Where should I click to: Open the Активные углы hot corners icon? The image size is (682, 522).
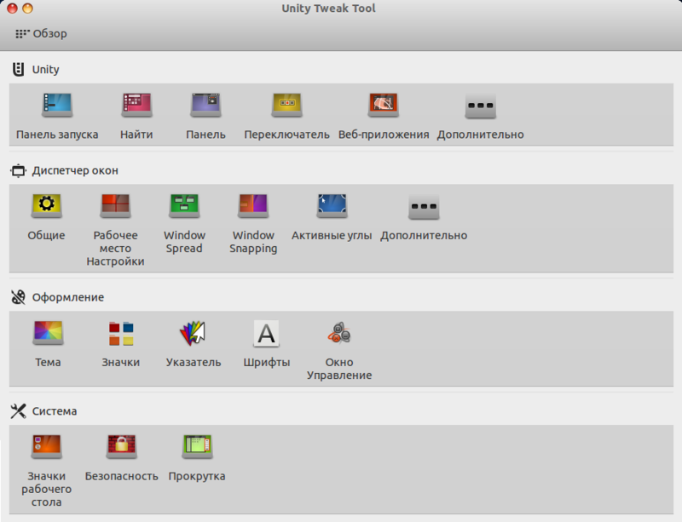point(332,205)
